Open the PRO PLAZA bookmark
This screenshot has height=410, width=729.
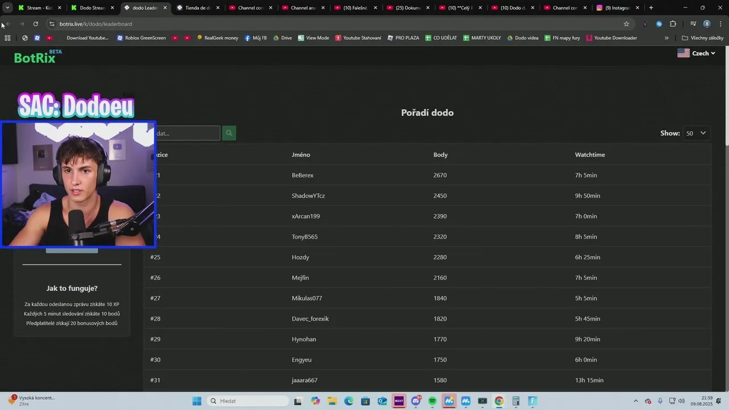[x=403, y=38]
